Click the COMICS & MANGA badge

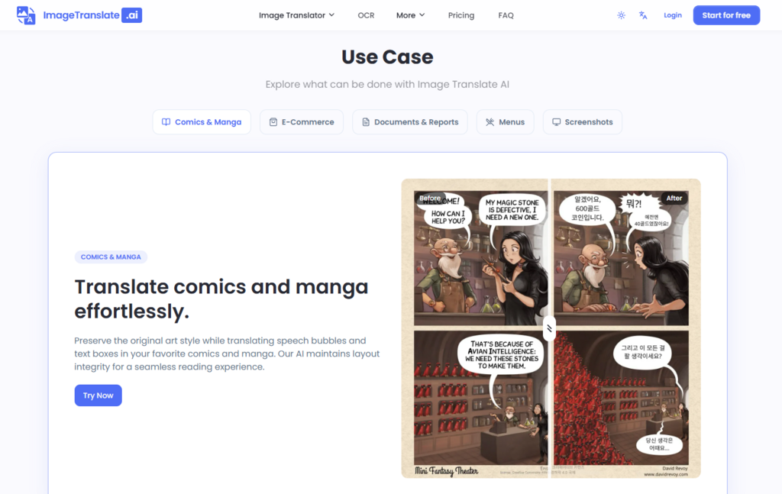[111, 257]
